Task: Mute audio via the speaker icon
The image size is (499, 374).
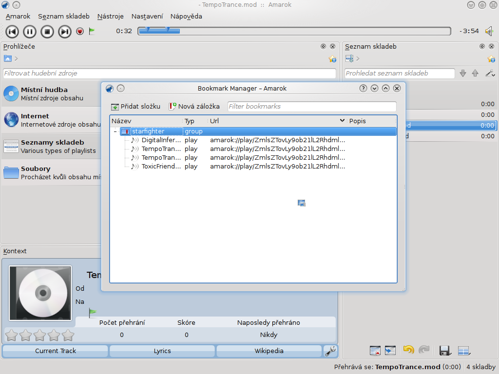Action: click(x=489, y=31)
